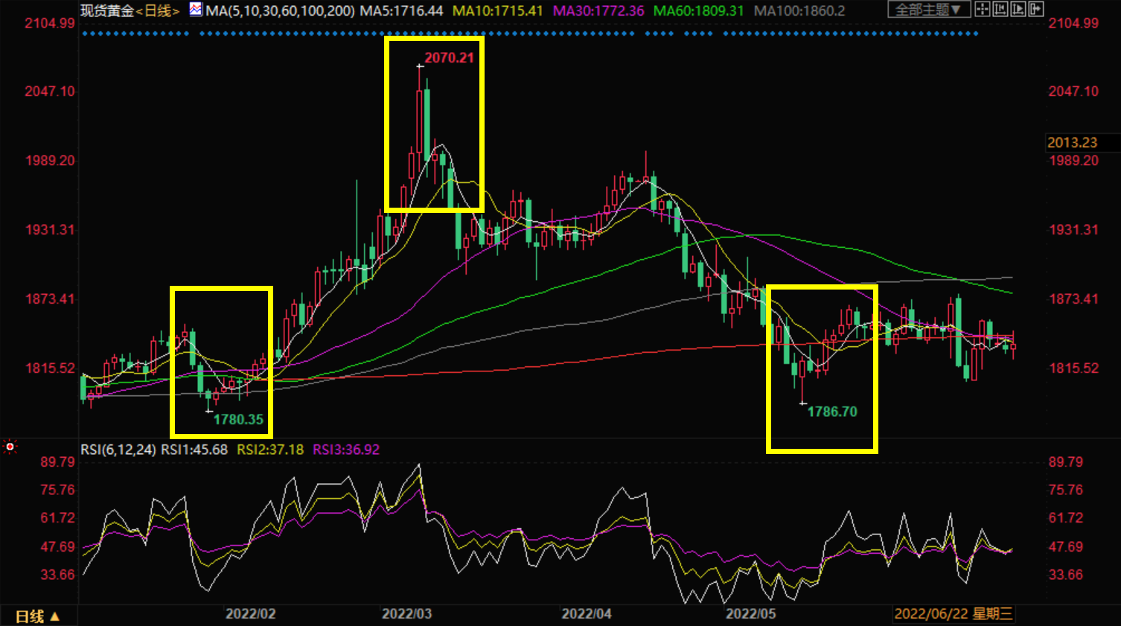Click the 2022/06/22 星期三 date label

(953, 614)
